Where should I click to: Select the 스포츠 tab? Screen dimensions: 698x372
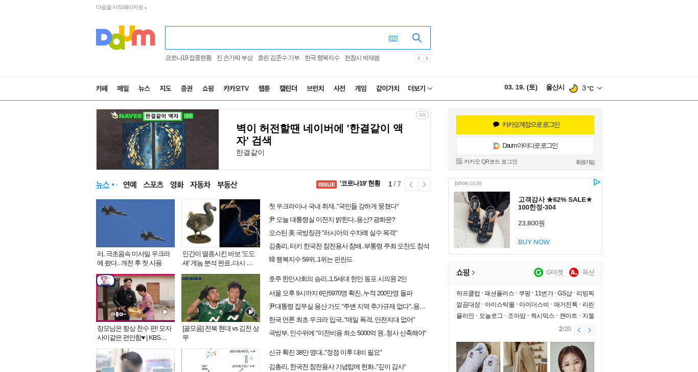153,184
